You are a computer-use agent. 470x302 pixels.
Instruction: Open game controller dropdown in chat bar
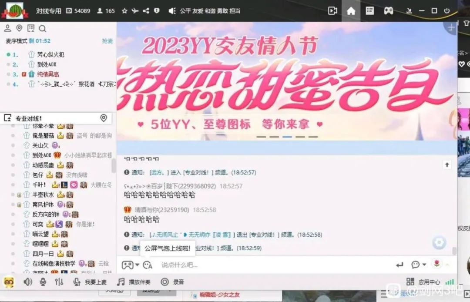click(x=131, y=265)
